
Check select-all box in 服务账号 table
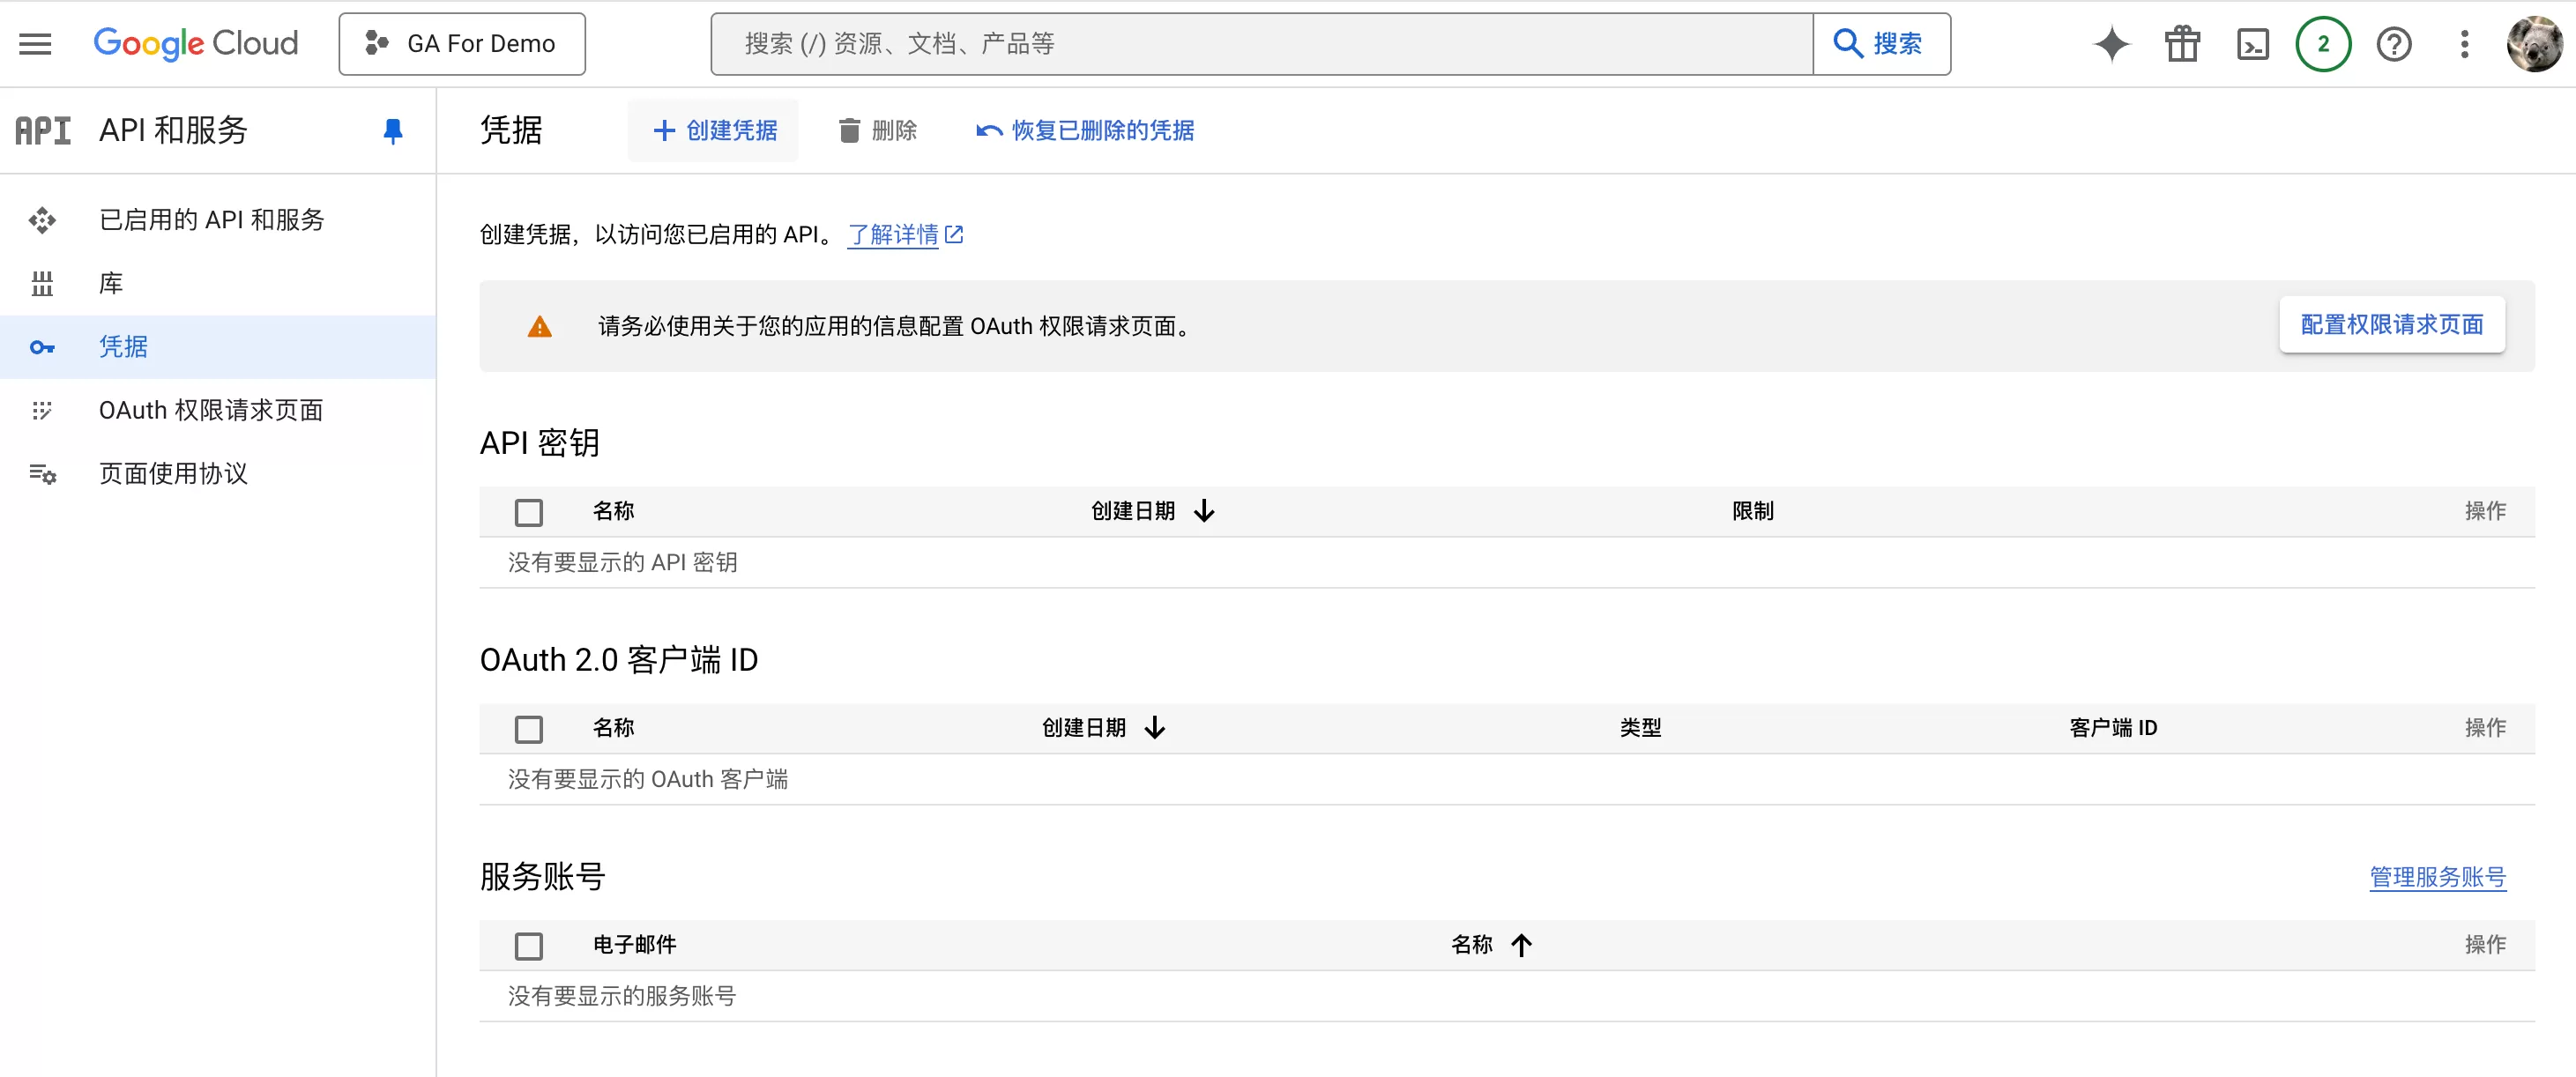point(529,947)
